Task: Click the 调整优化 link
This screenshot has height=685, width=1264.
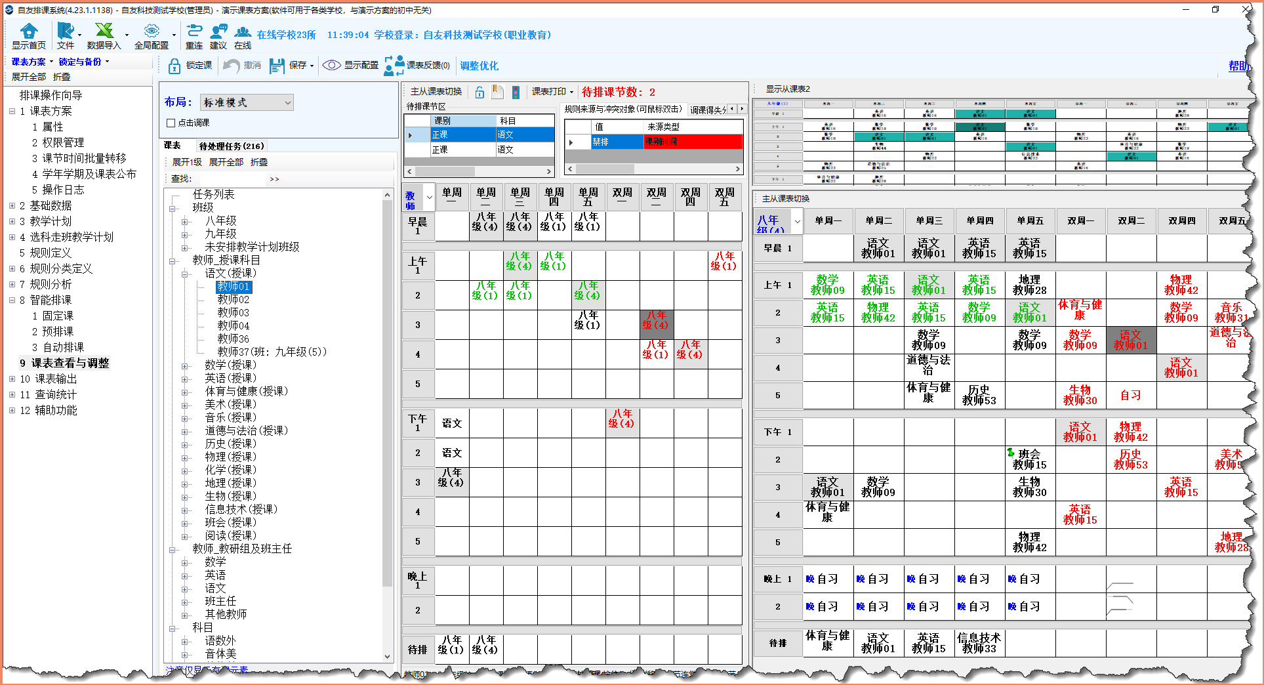Action: 479,66
